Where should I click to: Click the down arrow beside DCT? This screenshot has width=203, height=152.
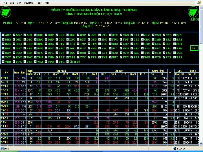[7, 142]
